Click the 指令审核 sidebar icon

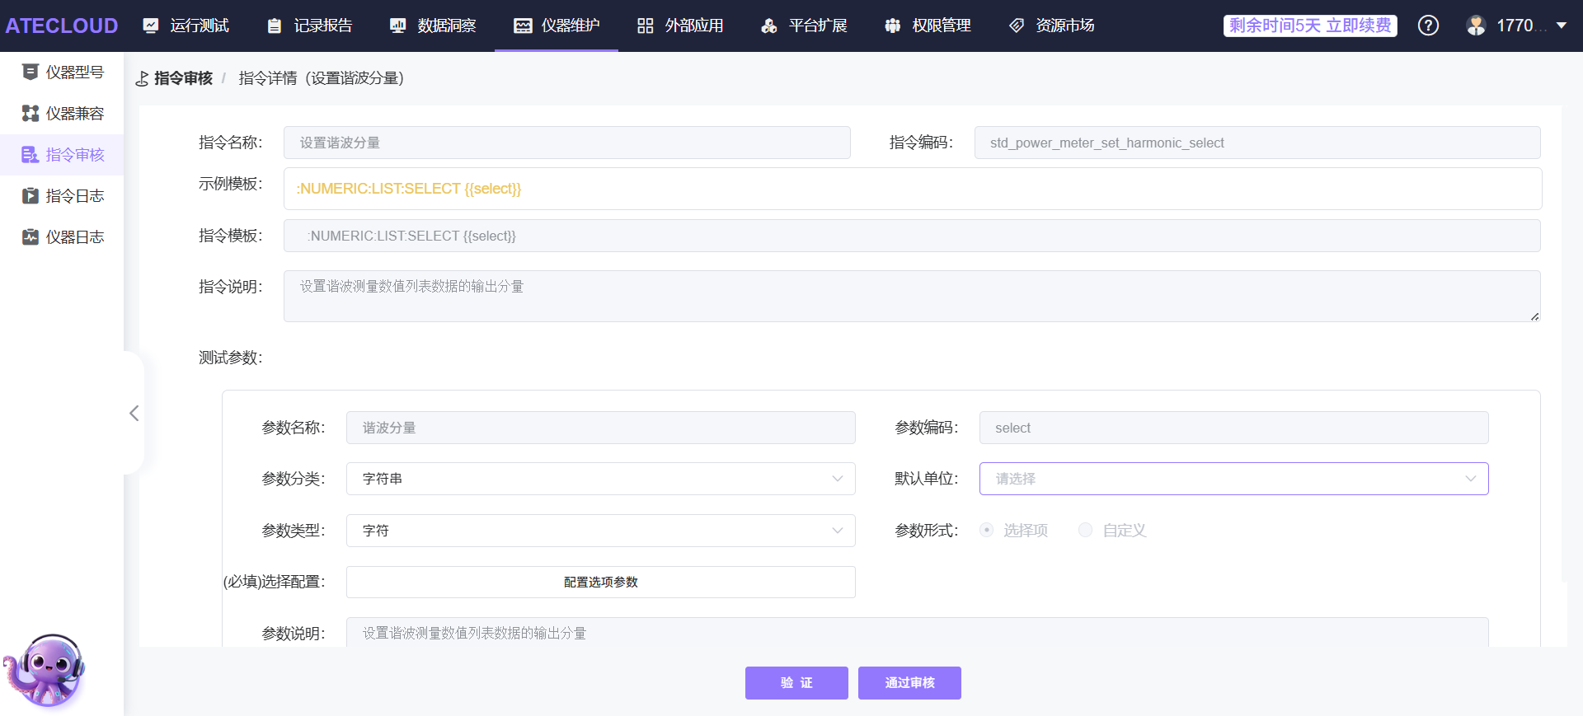[x=31, y=154]
